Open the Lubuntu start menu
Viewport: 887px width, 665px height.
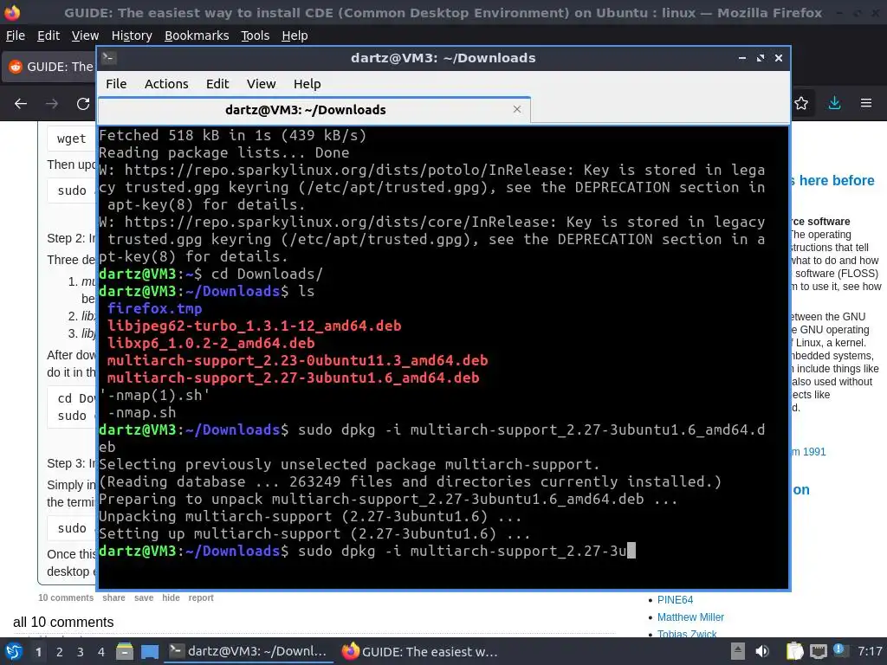[x=14, y=651]
